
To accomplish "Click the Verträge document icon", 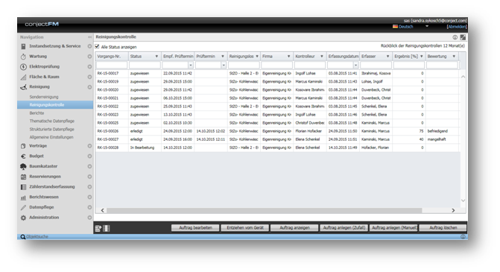I will click(23, 146).
